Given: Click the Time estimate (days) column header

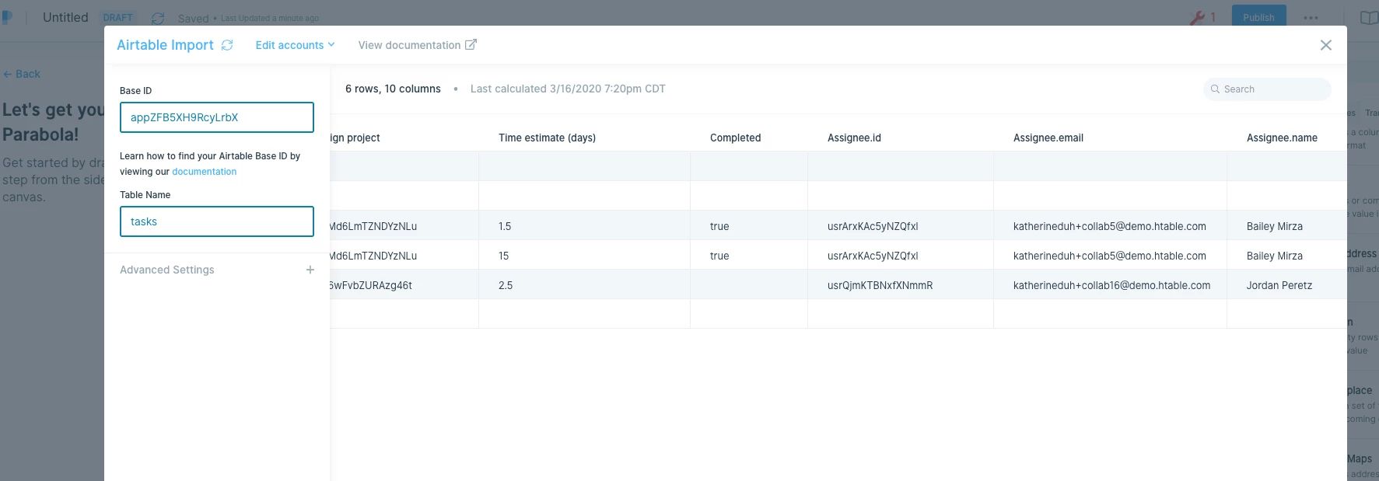Looking at the screenshot, I should point(548,138).
